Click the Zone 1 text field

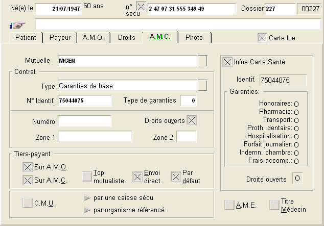(95, 137)
